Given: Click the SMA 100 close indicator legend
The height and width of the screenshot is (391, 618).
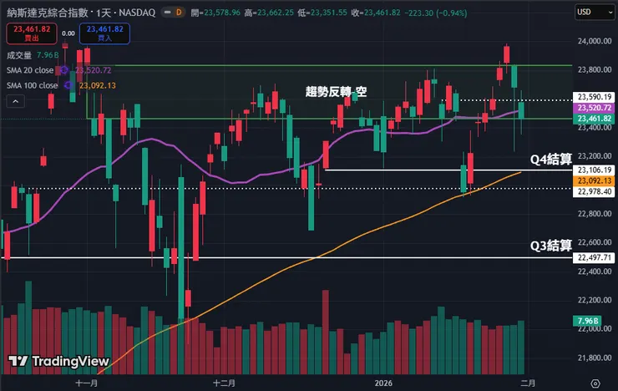Looking at the screenshot, I should point(33,85).
